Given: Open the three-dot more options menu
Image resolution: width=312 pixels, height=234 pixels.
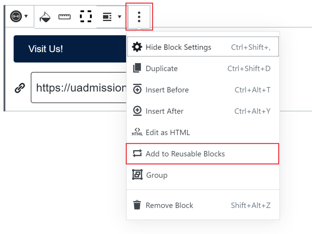Looking at the screenshot, I should pyautogui.click(x=139, y=17).
